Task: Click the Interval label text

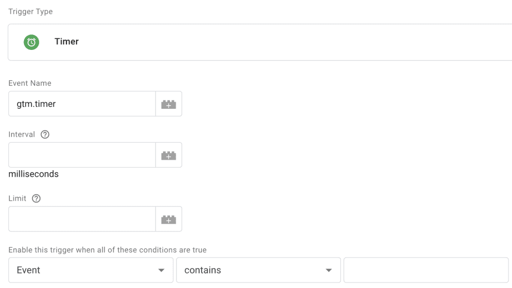Action: tap(22, 134)
